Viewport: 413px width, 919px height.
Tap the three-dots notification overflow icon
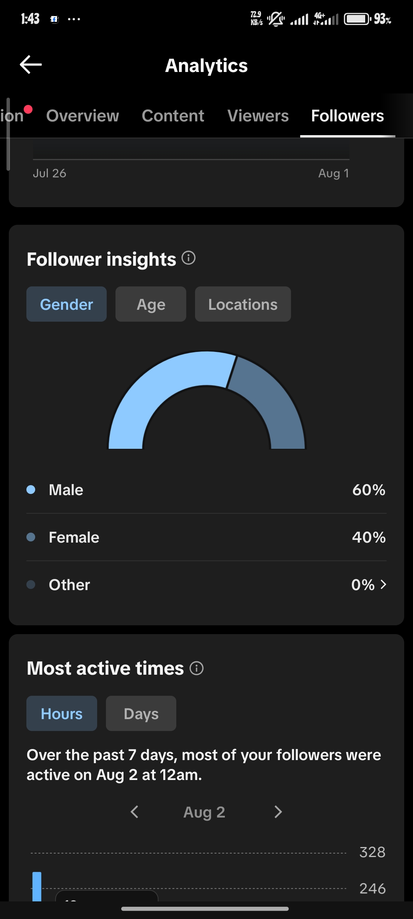pyautogui.click(x=74, y=19)
